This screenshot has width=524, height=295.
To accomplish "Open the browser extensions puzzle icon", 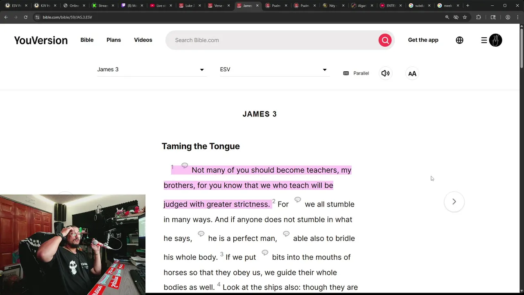I will click(x=479, y=17).
